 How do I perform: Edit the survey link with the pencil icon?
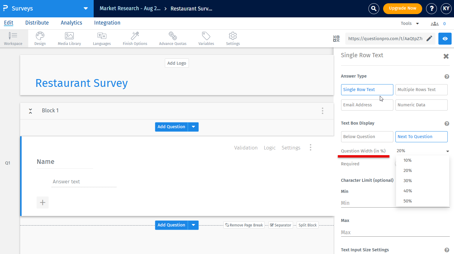click(429, 38)
